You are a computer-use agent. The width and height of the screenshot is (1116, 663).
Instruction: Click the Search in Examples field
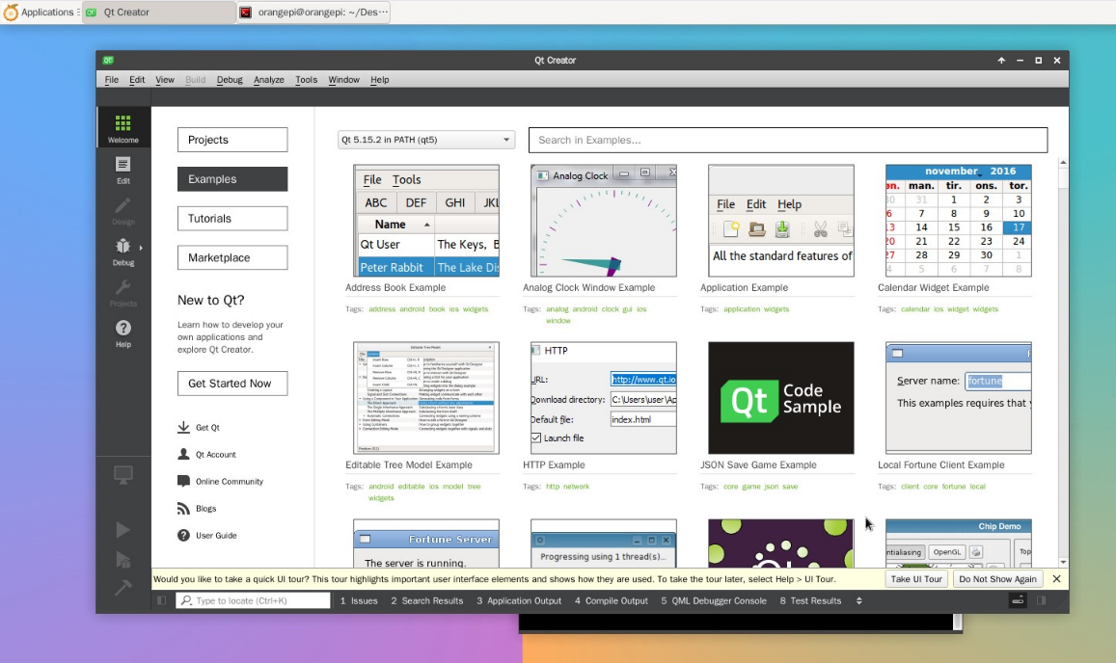coord(788,140)
